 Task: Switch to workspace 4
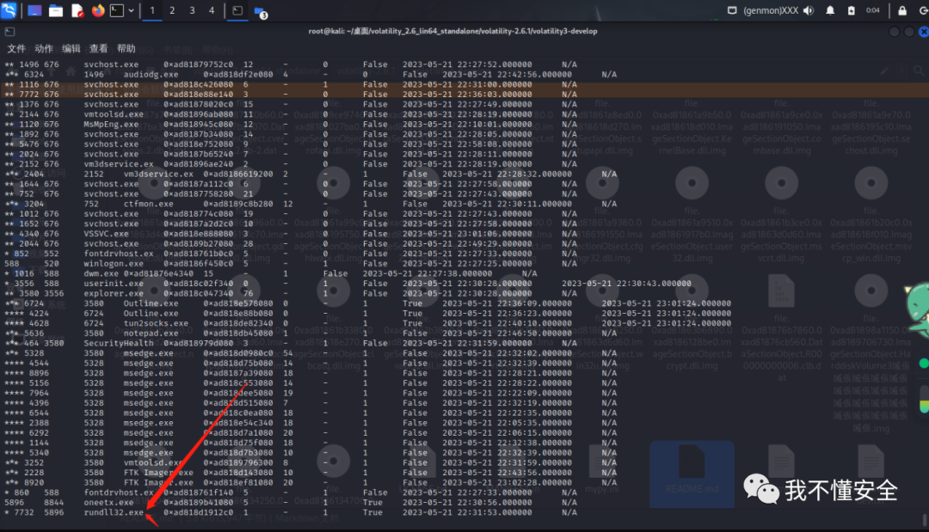[x=212, y=10]
